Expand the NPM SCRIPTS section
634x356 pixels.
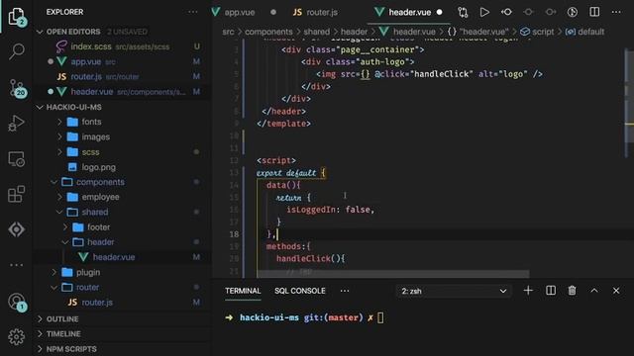[x=40, y=349]
